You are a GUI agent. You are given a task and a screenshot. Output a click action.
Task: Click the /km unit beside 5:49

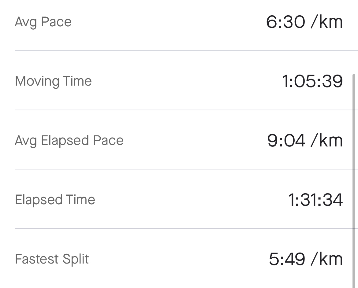coord(327,259)
